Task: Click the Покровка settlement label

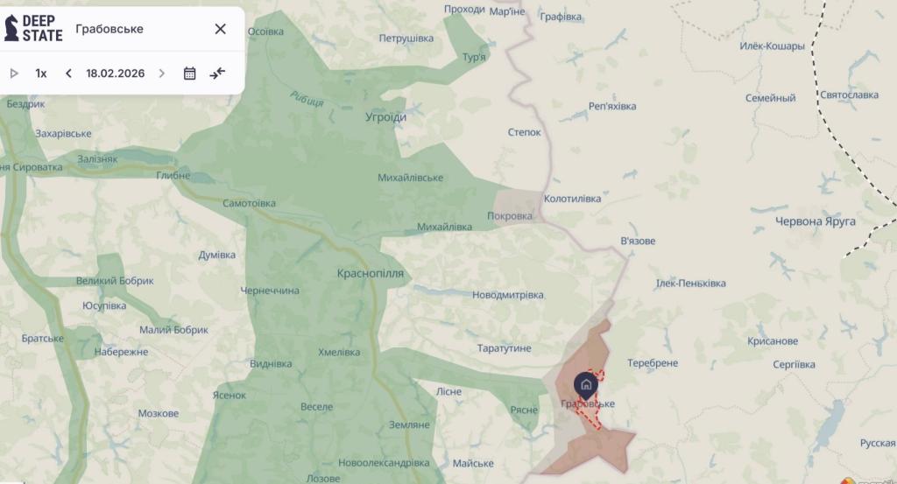Action: pos(509,216)
